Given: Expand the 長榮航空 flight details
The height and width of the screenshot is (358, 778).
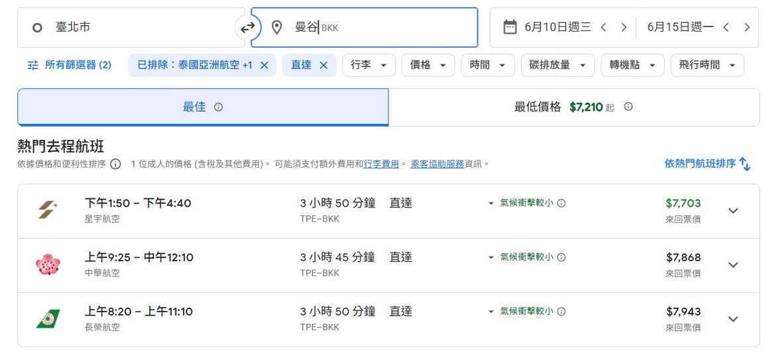Looking at the screenshot, I should pos(733,320).
